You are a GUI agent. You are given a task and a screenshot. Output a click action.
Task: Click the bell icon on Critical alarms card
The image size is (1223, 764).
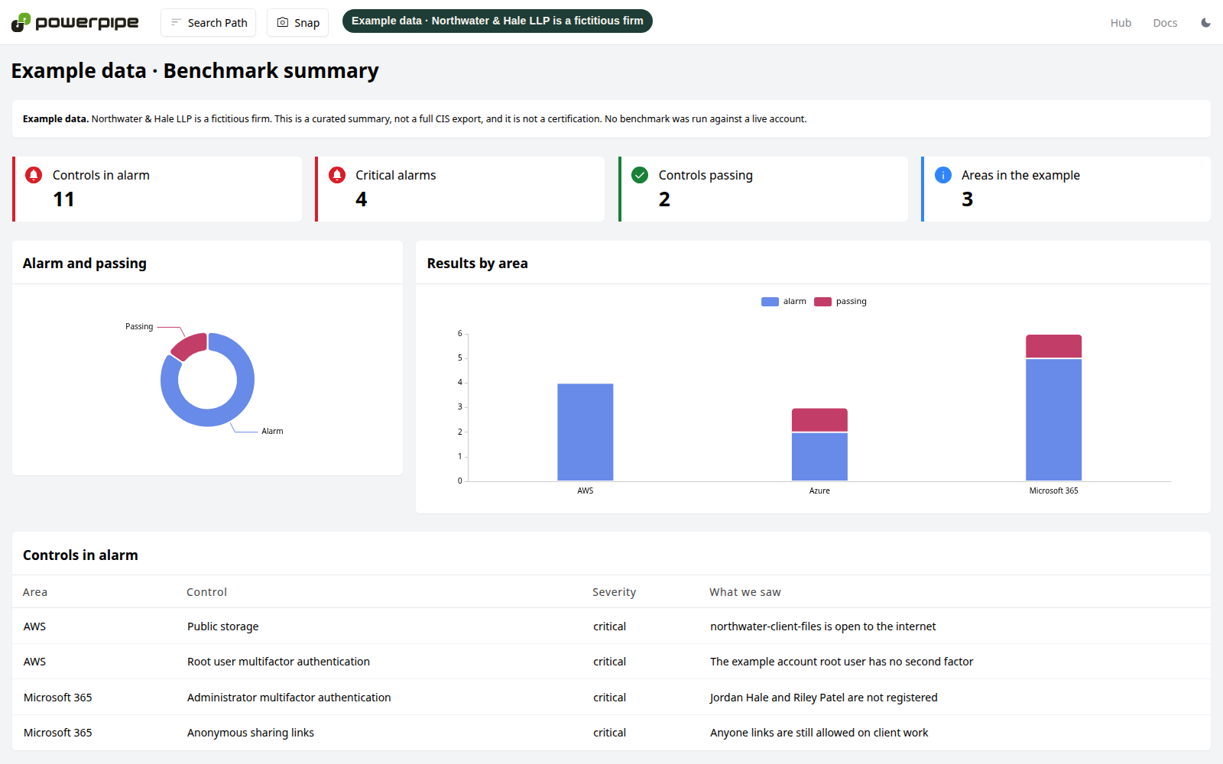point(337,175)
